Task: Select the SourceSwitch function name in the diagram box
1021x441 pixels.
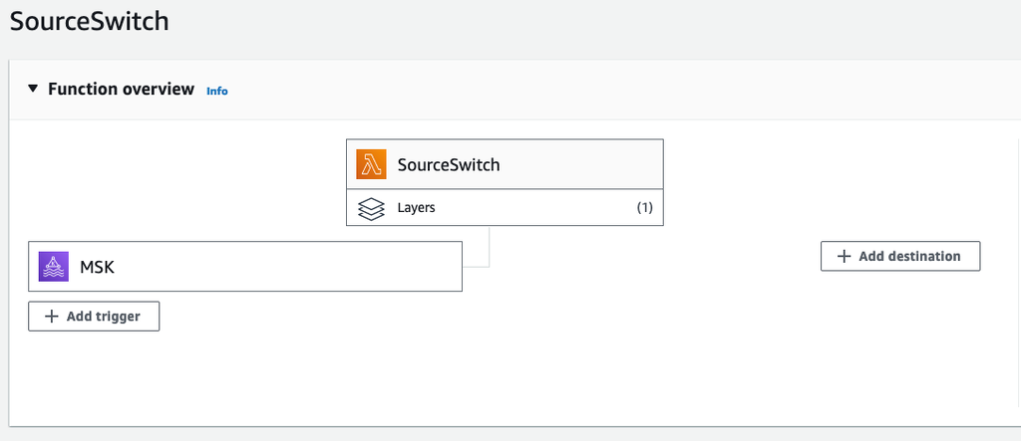Action: tap(449, 164)
